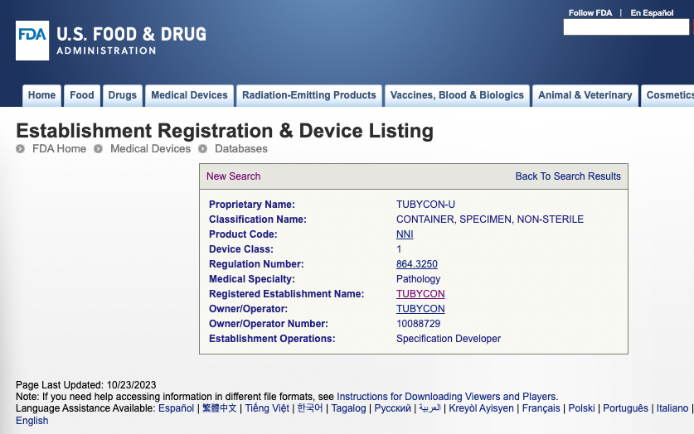Select Español language assistance
The image size is (694, 434).
tap(176, 408)
